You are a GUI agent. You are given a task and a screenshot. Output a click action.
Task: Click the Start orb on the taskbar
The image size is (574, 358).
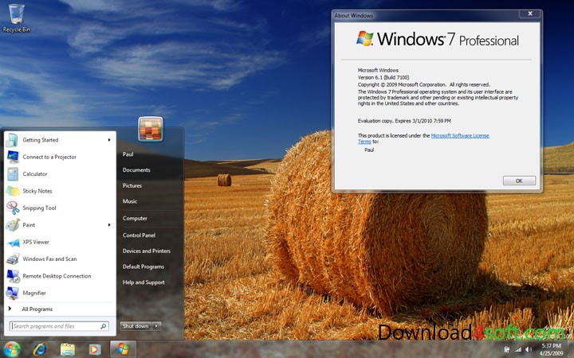tap(11, 349)
